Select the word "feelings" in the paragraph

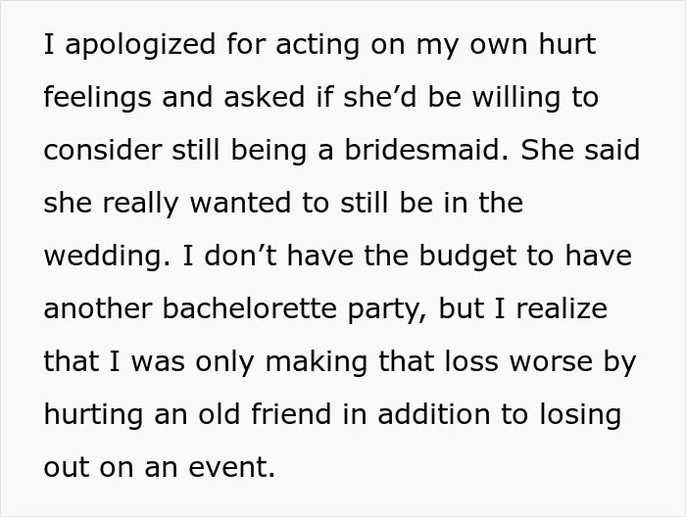[x=97, y=98]
